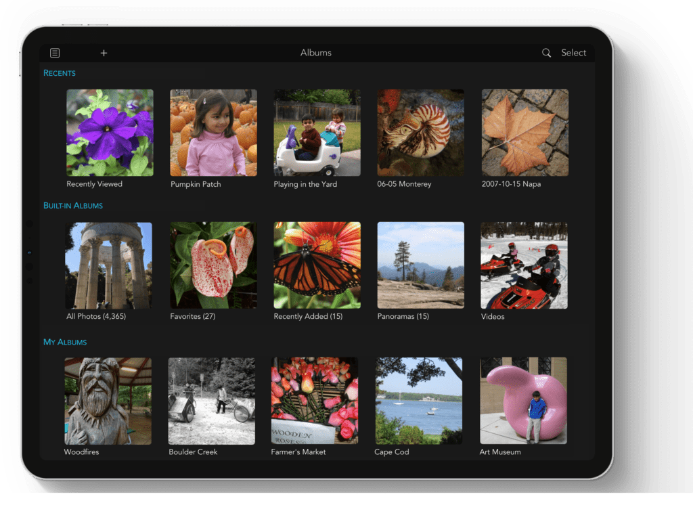The image size is (693, 505).
Task: Click the Built-in Albums section header
Action: point(73,206)
